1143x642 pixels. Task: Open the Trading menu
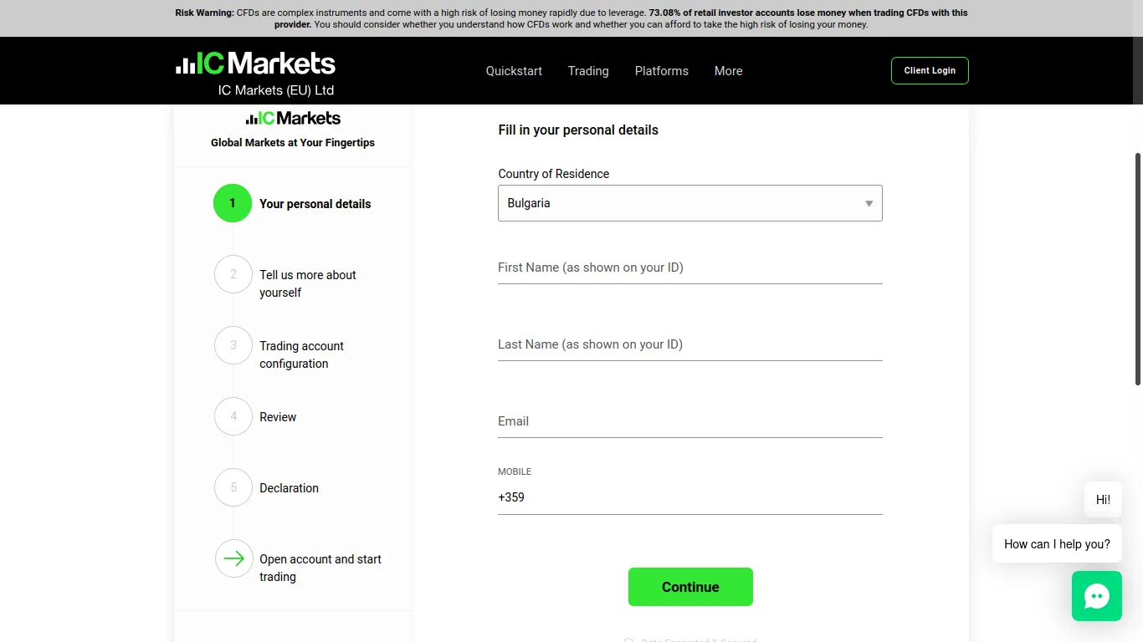click(x=588, y=71)
